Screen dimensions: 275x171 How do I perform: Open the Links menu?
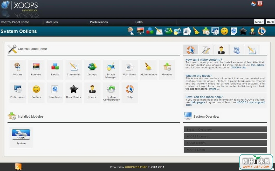[139, 22]
